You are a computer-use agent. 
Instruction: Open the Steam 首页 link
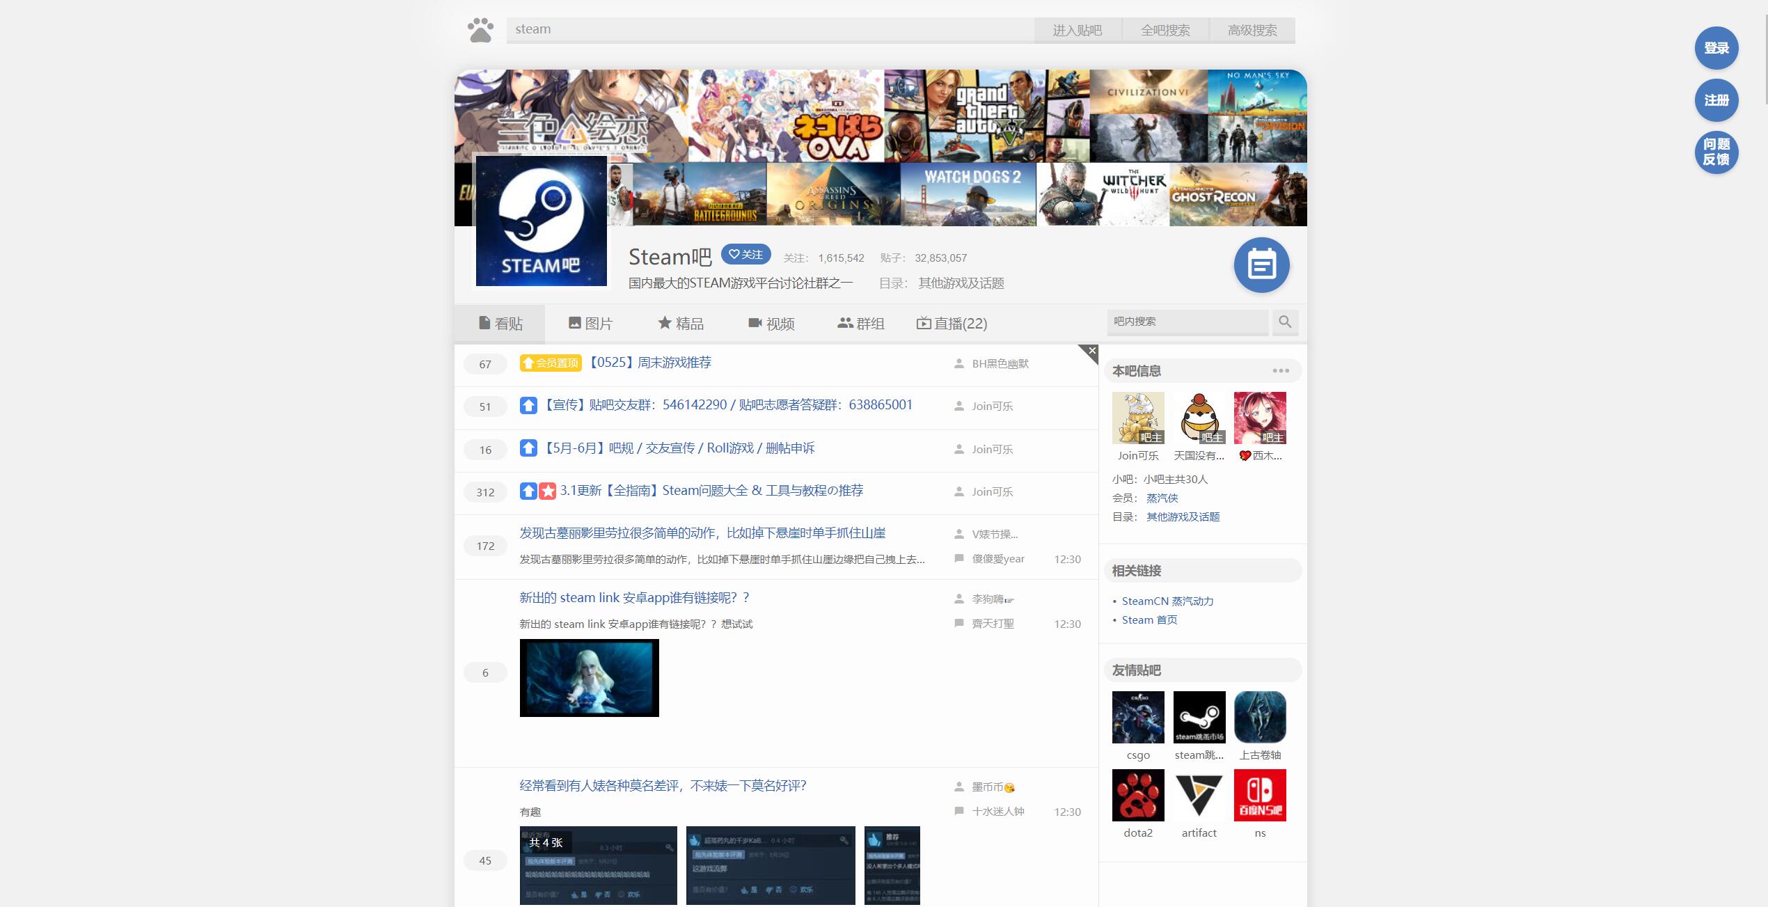1149,620
